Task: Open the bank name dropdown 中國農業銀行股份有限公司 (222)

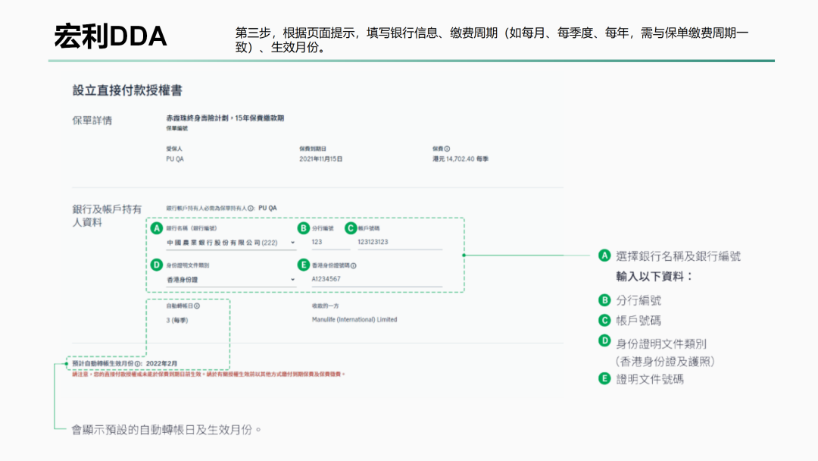Action: point(231,243)
